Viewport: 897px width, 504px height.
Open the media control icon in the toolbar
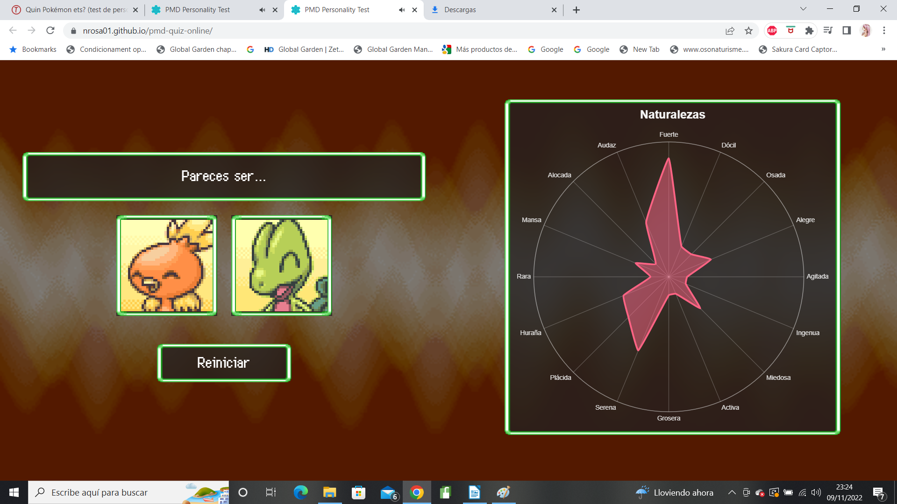pos(828,30)
